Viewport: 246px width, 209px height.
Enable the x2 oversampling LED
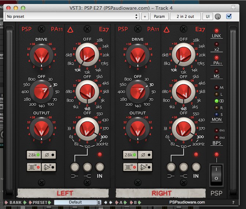pyautogui.click(x=217, y=44)
